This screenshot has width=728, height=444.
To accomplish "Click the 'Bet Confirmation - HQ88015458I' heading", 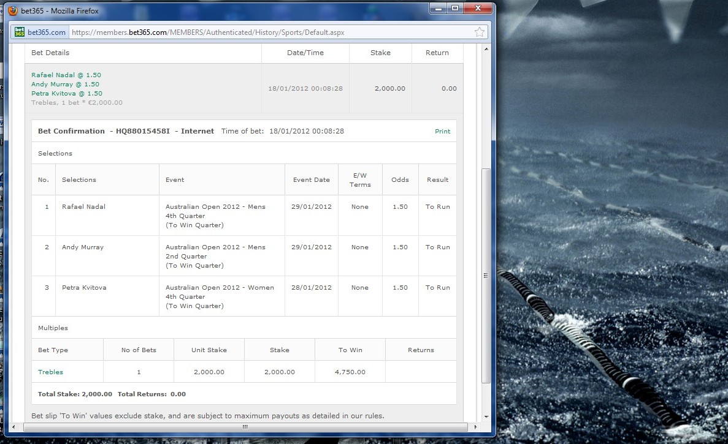I will tap(104, 130).
